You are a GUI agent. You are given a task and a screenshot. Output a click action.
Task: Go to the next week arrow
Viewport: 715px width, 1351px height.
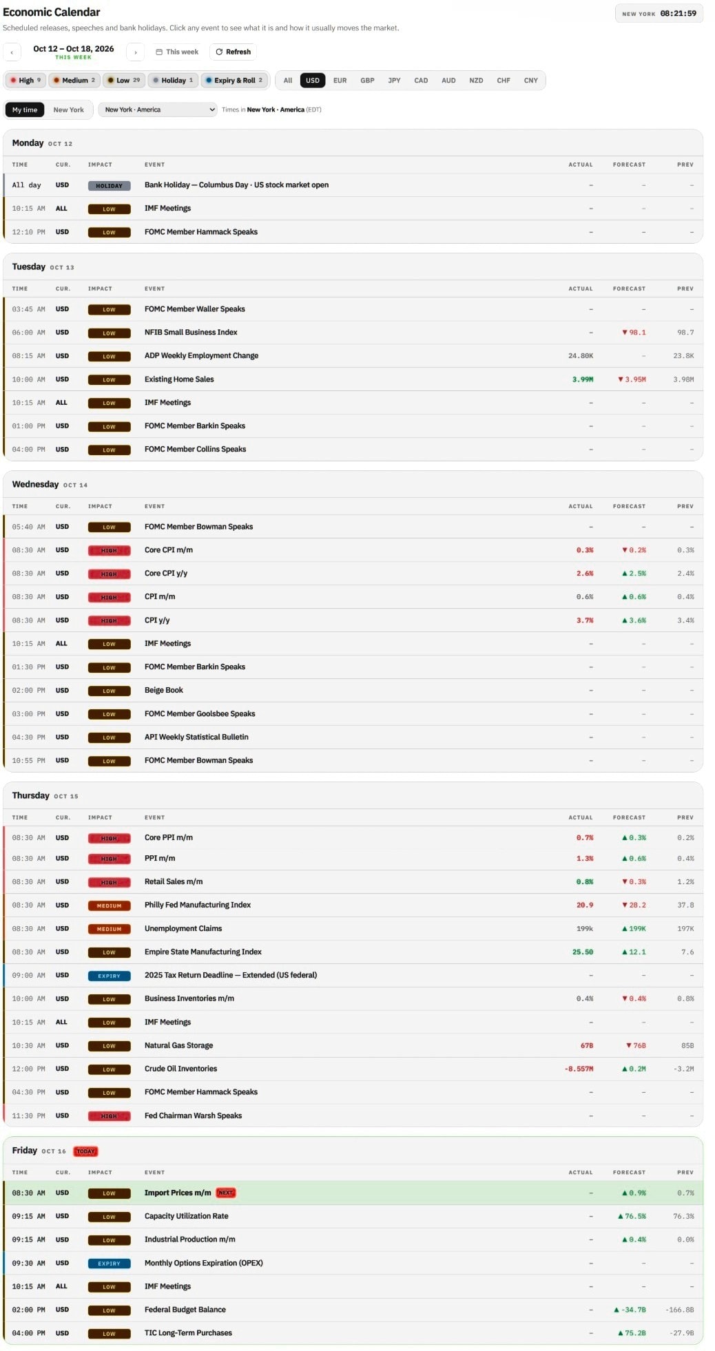tap(136, 52)
